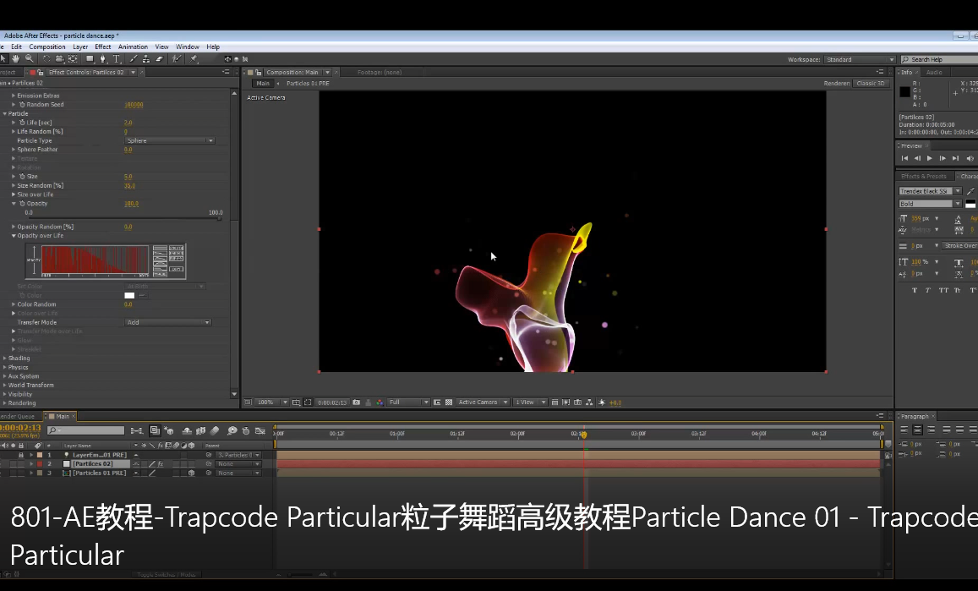Screen dimensions: 978x591
Task: Play the preview
Action: click(x=929, y=158)
